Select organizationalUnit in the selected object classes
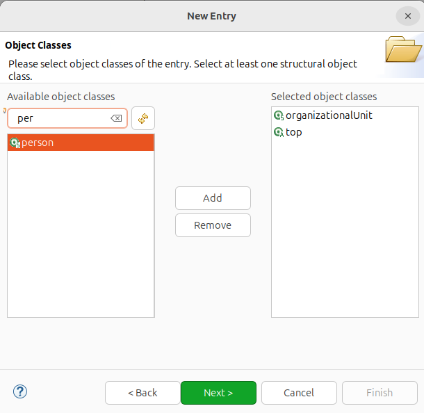This screenshot has width=424, height=413. click(x=329, y=115)
